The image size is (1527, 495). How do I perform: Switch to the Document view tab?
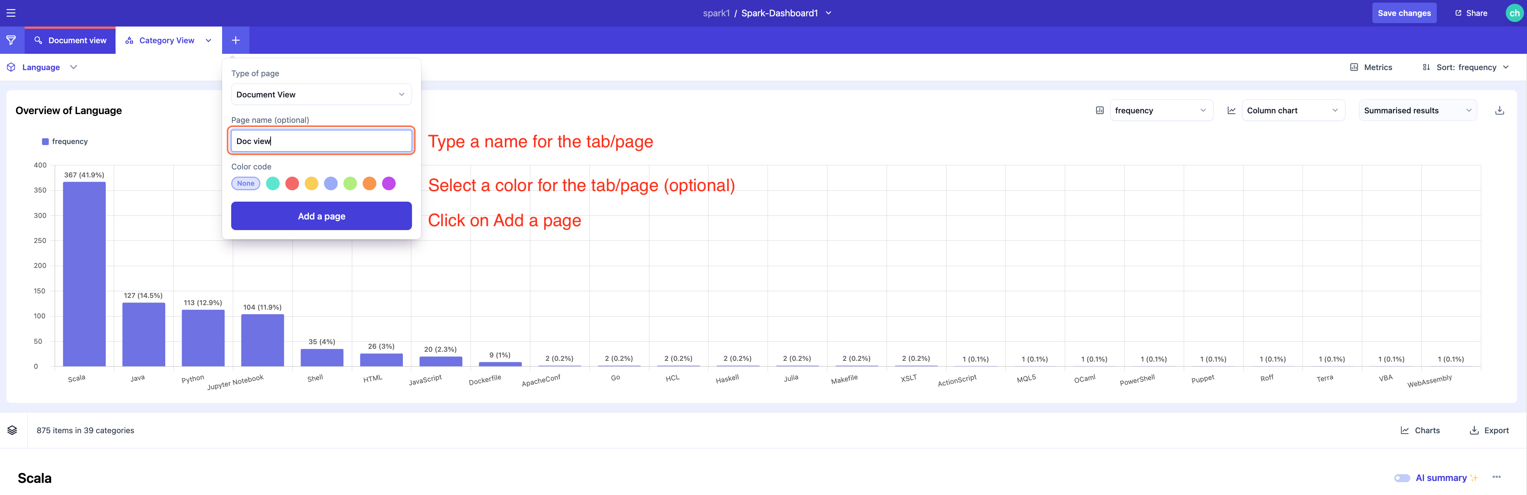(x=70, y=40)
